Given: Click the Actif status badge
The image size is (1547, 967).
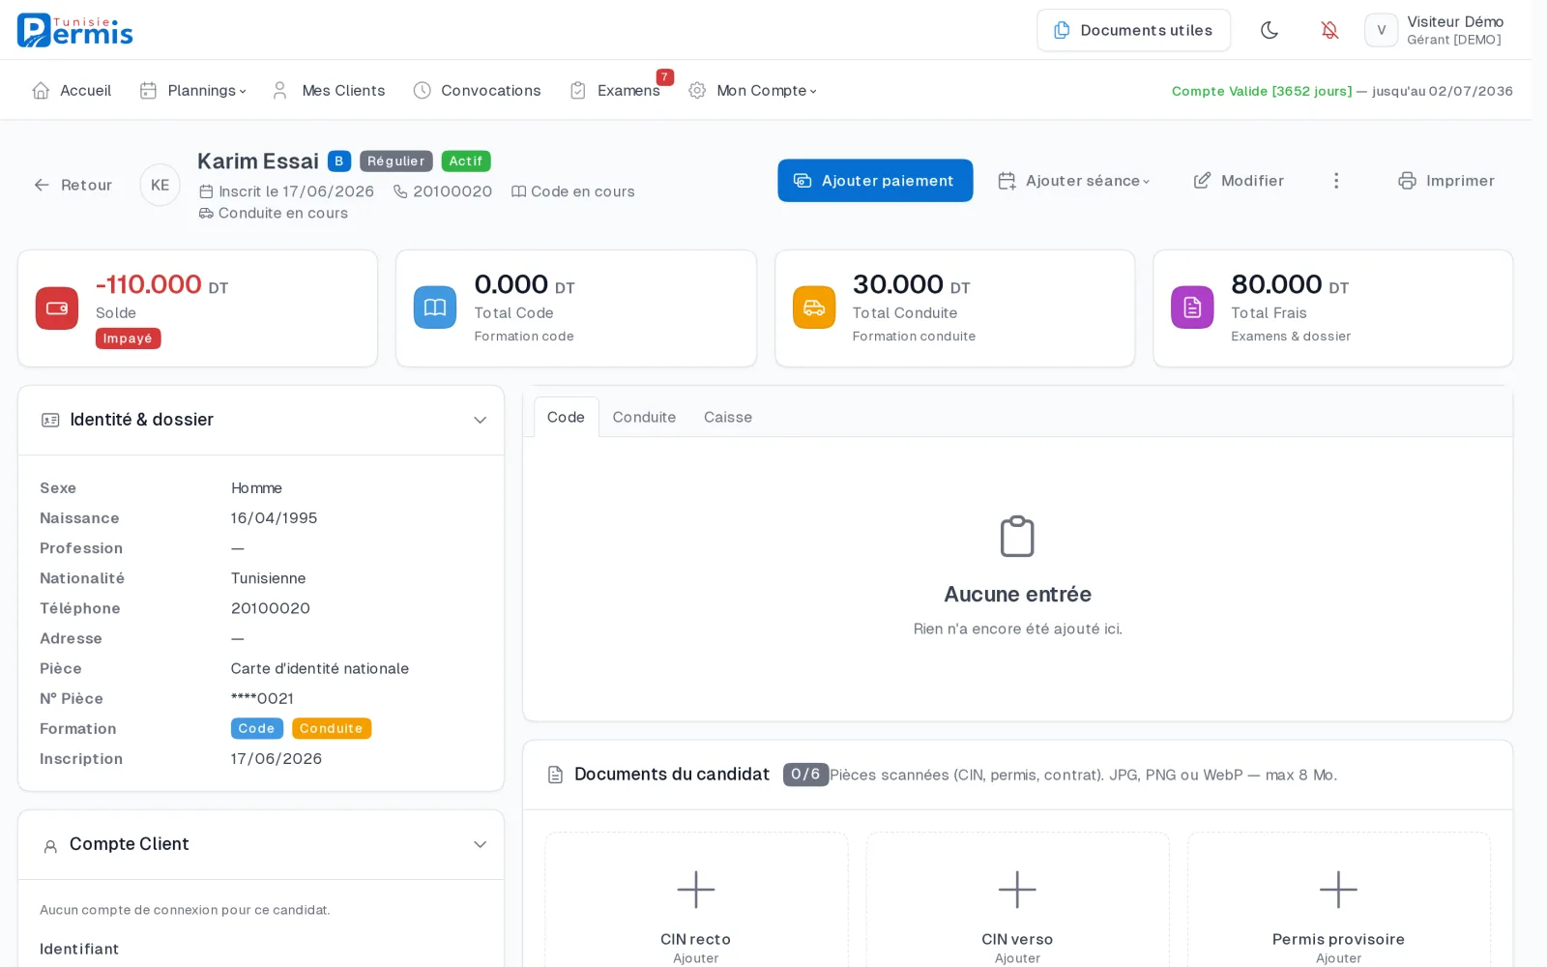Looking at the screenshot, I should [x=466, y=161].
